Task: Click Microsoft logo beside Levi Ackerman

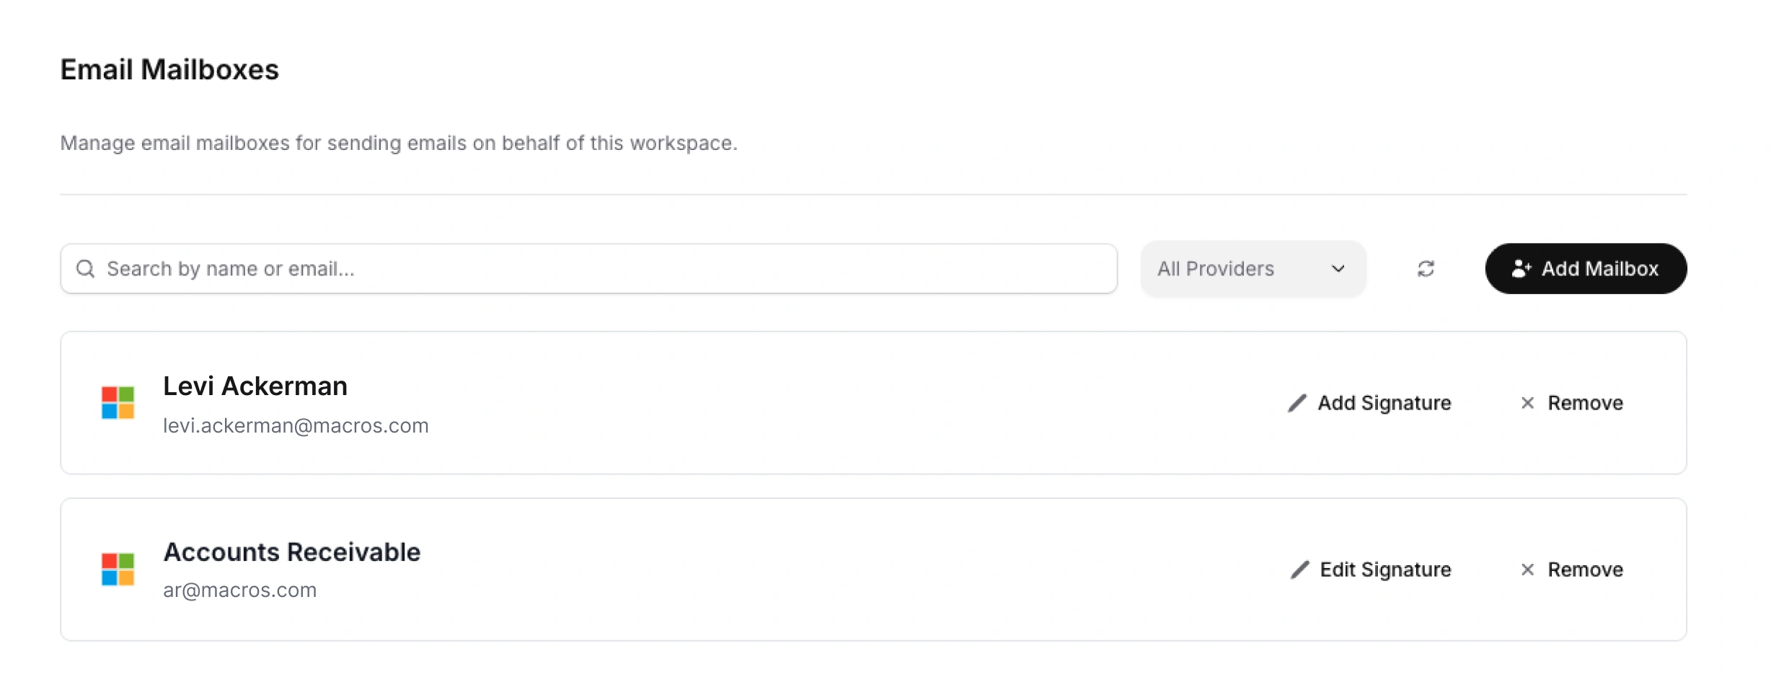Action: 118,403
